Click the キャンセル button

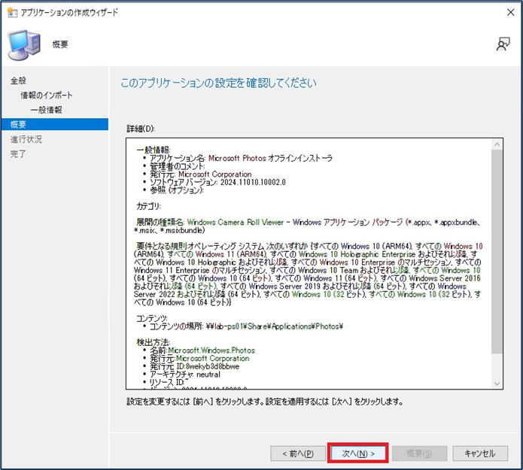(x=480, y=453)
